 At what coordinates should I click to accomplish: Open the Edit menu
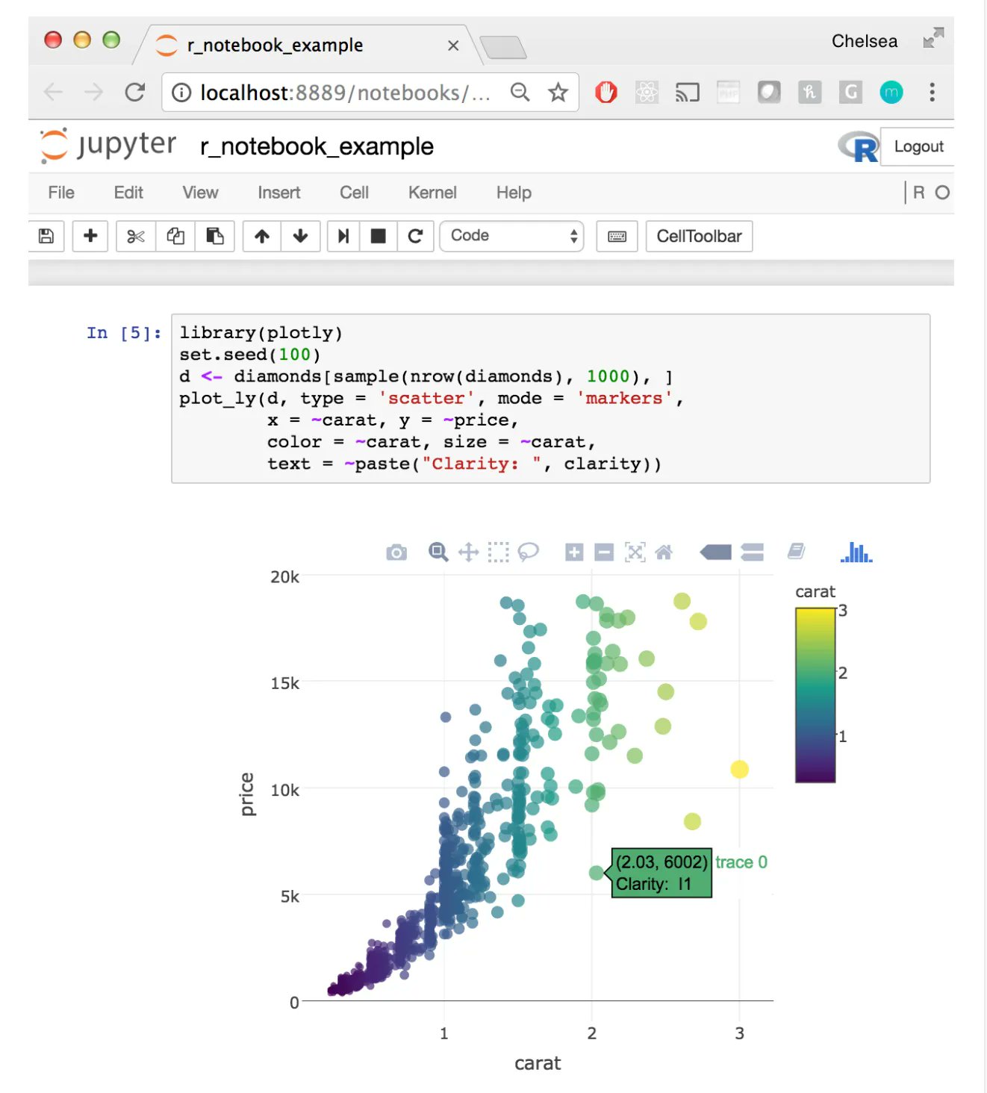tap(128, 193)
